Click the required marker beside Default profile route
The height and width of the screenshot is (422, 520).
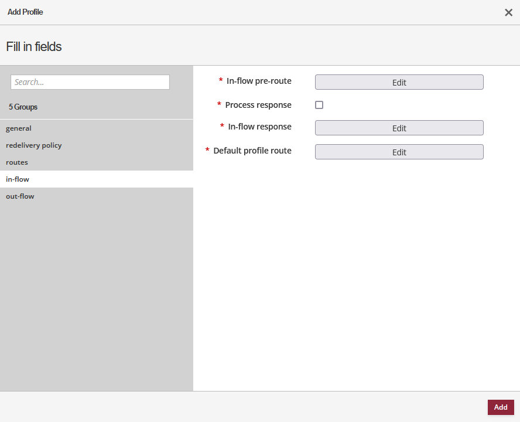click(x=207, y=151)
